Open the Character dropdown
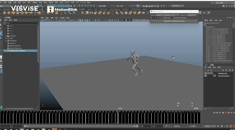 [x=192, y=15]
